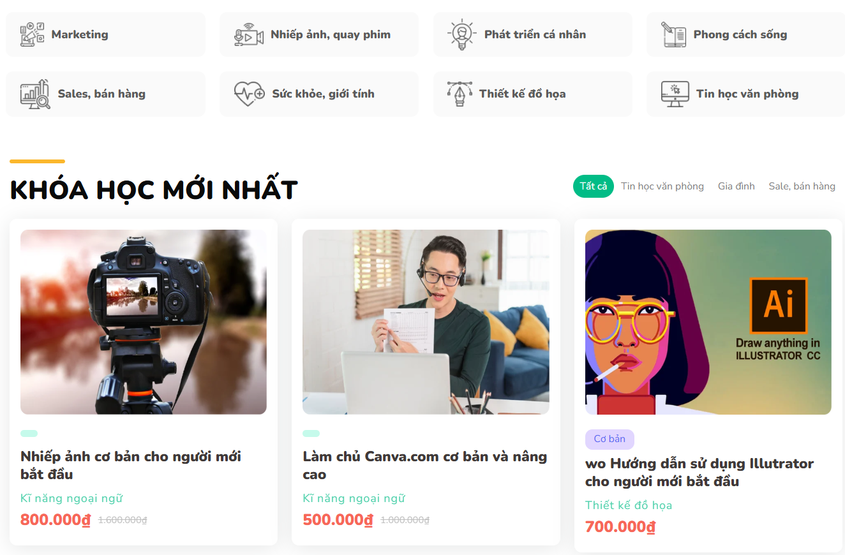This screenshot has height=555, width=845.
Task: Click the pen tool icon for Thiết kế đồ họa
Action: coord(460,94)
